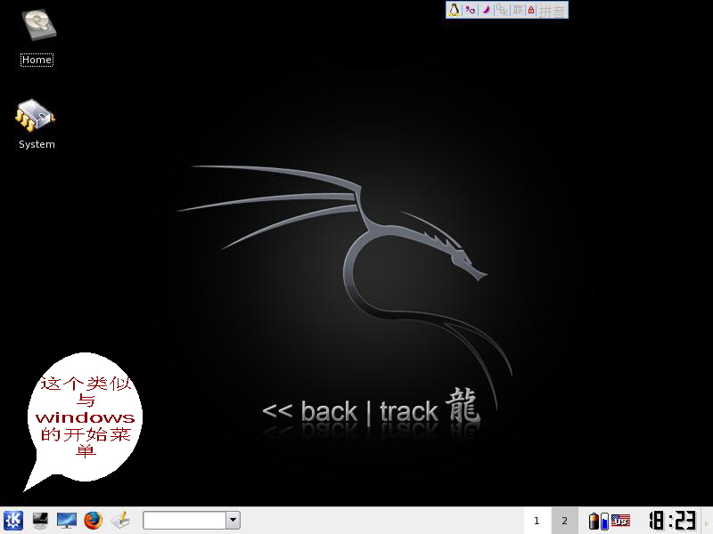Switch to virtual desktop 1

tap(537, 521)
